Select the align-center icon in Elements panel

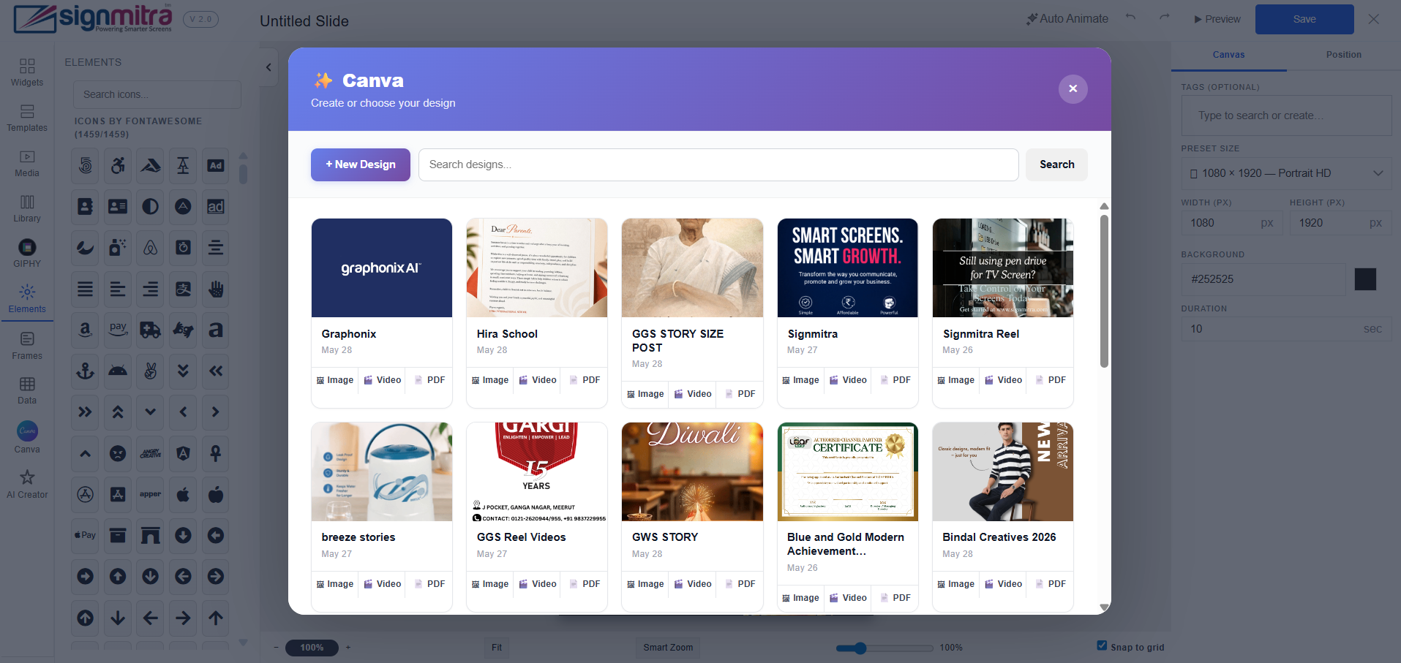[x=216, y=248]
